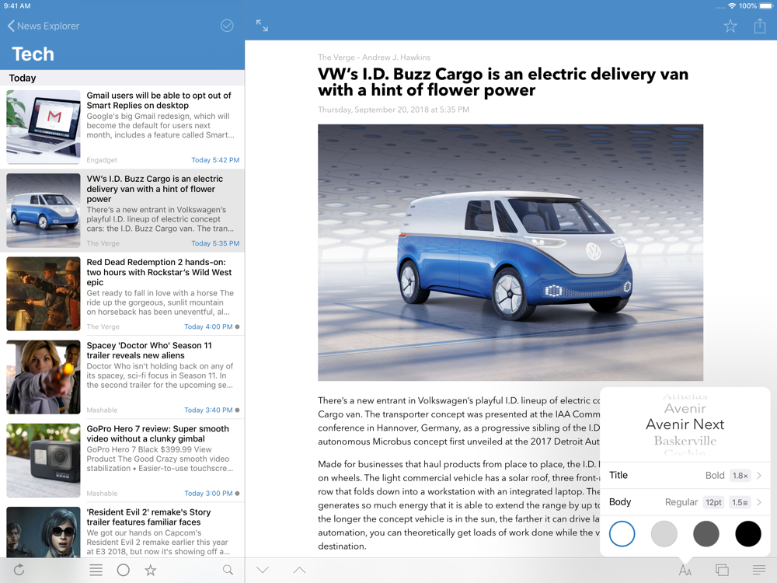Open font settings Aa icon
Image resolution: width=777 pixels, height=583 pixels.
(685, 570)
